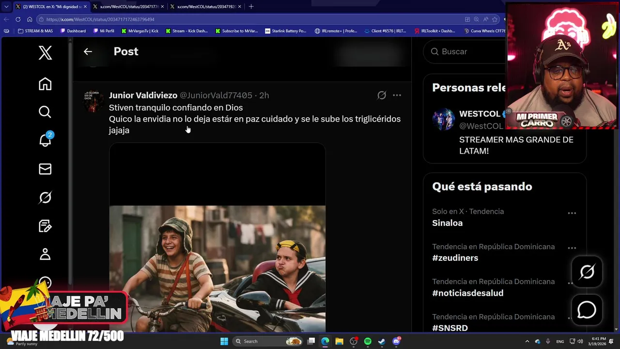Open the MrVargasTv | Kick bookmark
The image size is (620, 349).
click(140, 31)
